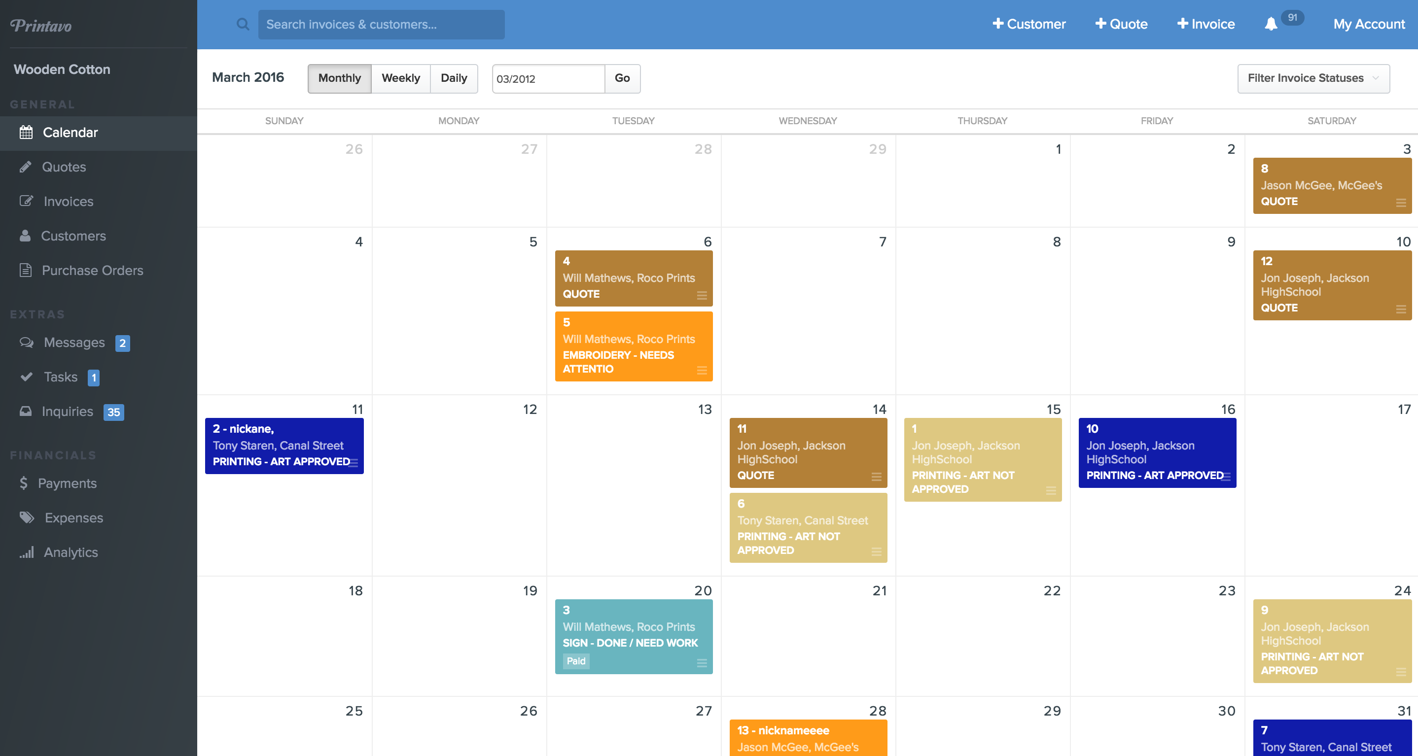Open menu handle on invoice 4 card
This screenshot has width=1418, height=756.
coord(702,296)
